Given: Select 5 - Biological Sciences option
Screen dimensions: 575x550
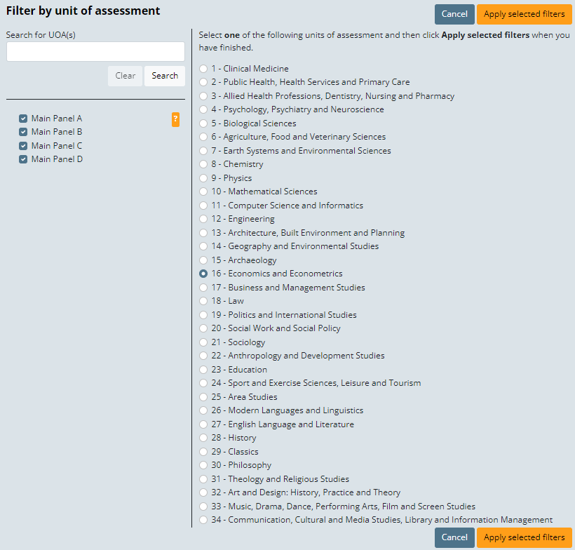Looking at the screenshot, I should (203, 123).
